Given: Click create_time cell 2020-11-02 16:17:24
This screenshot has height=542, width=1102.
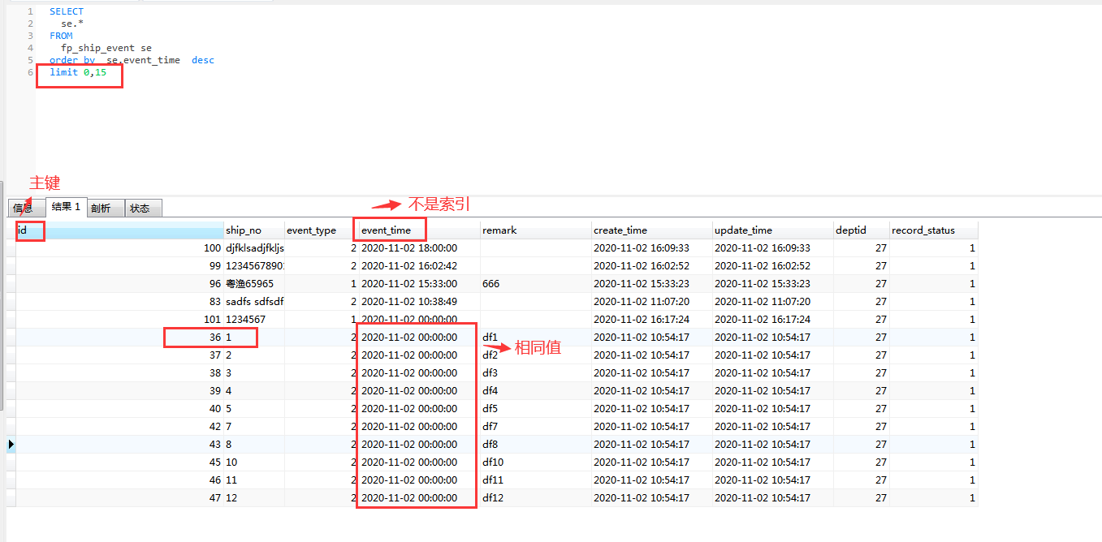Looking at the screenshot, I should pos(652,320).
